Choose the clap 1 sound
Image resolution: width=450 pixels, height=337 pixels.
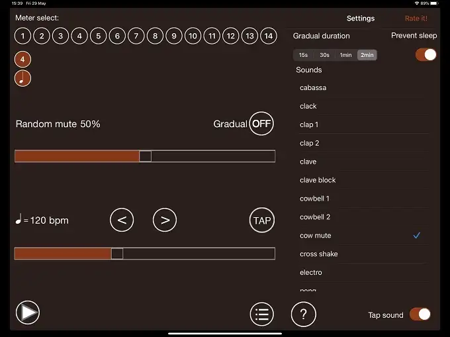[x=363, y=124]
